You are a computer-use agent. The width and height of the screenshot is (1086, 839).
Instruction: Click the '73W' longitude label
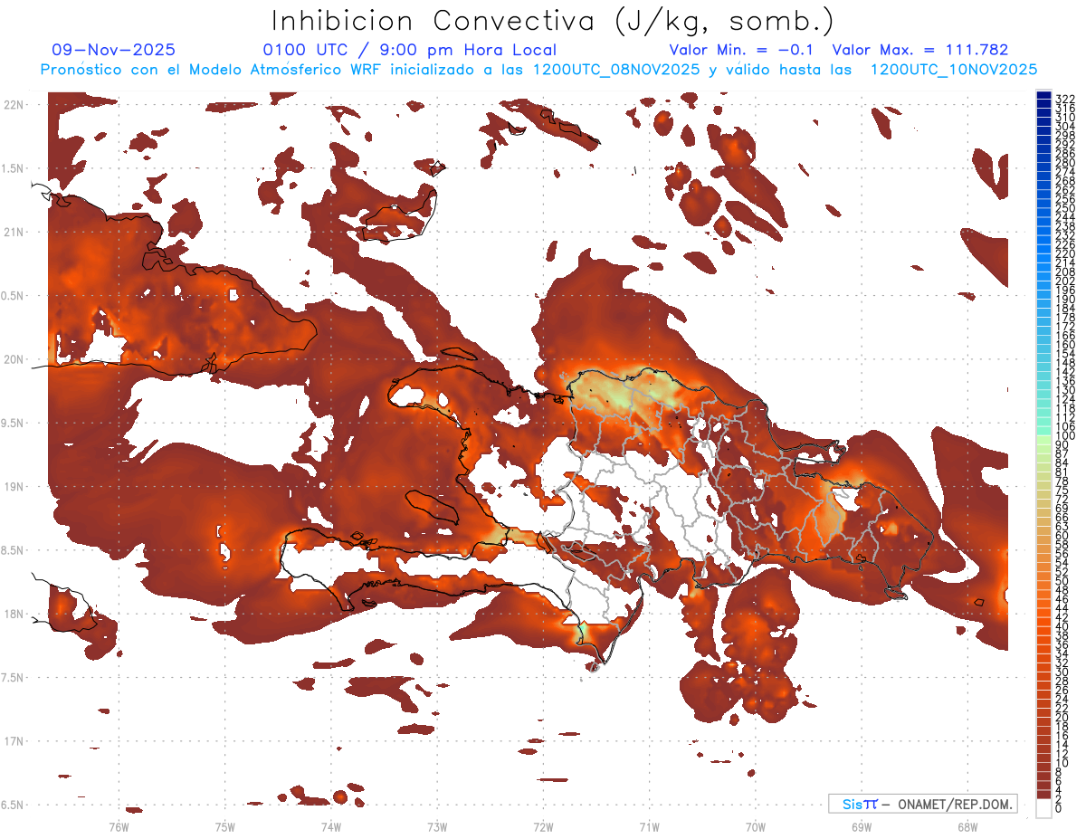[x=437, y=825]
